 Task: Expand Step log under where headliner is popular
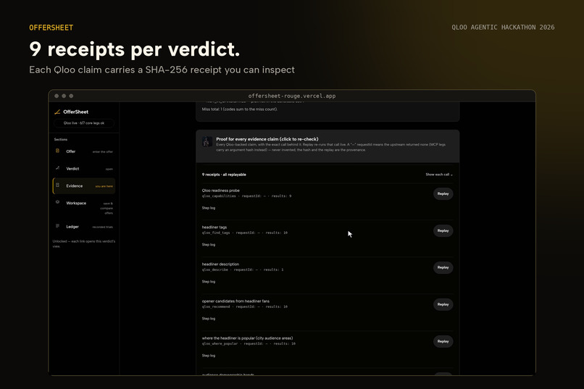tap(209, 356)
